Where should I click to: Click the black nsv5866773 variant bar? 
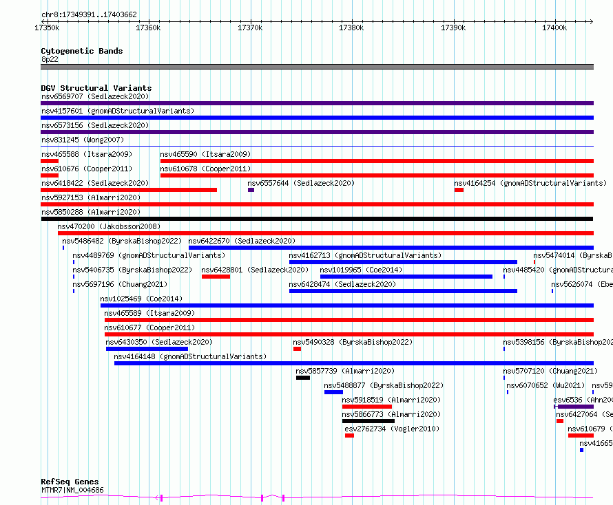coord(368,421)
